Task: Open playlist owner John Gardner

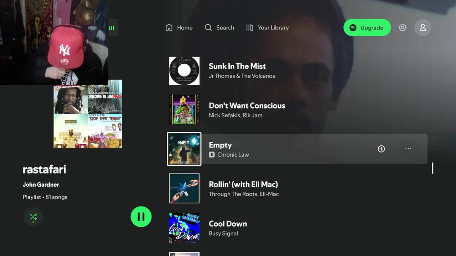Action: [x=41, y=185]
